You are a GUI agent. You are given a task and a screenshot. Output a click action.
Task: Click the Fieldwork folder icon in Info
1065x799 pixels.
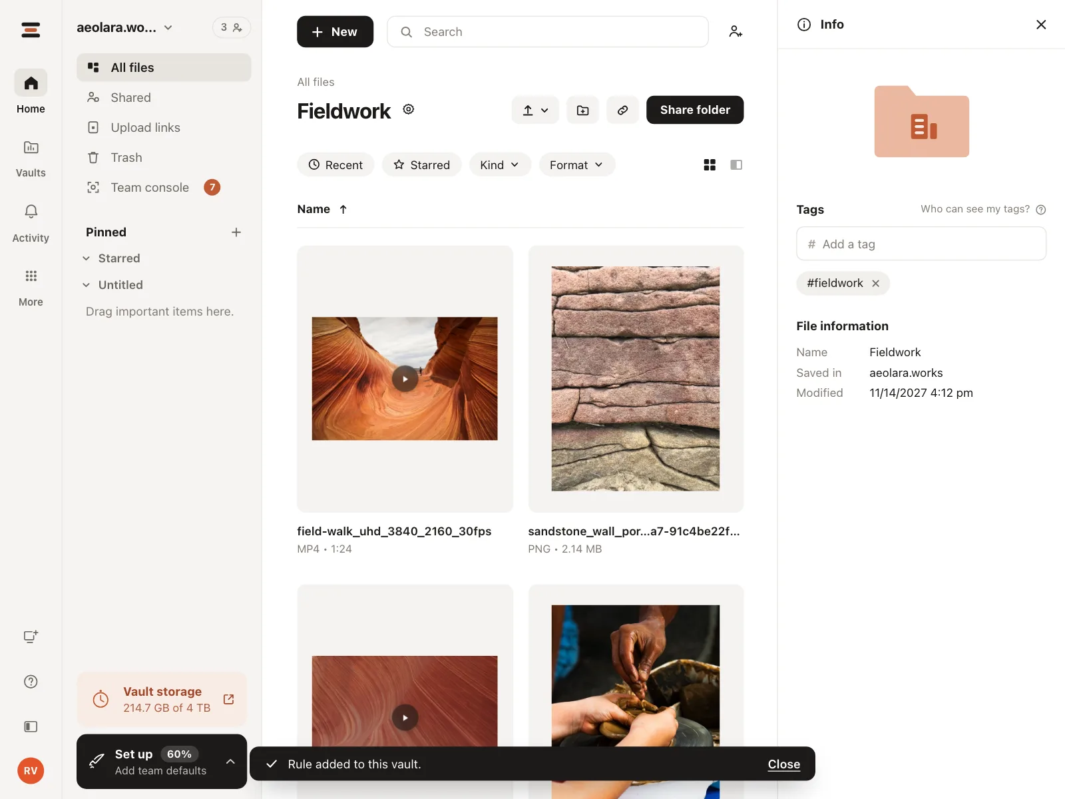(921, 121)
